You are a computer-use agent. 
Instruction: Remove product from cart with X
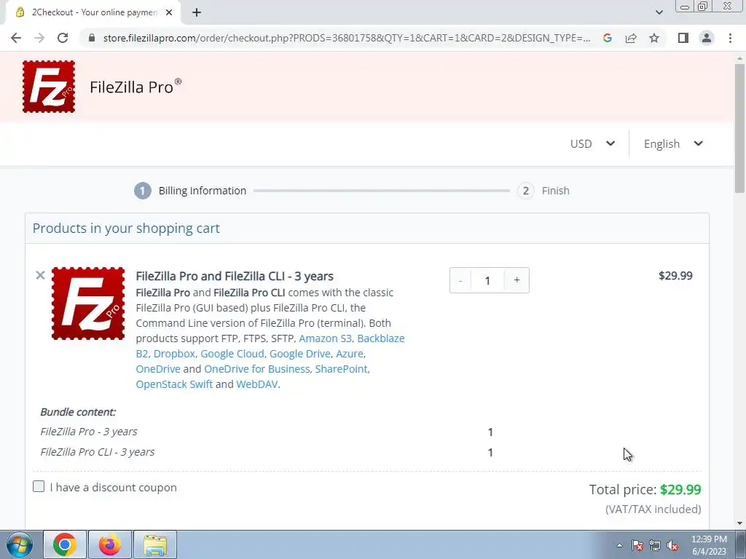[41, 274]
